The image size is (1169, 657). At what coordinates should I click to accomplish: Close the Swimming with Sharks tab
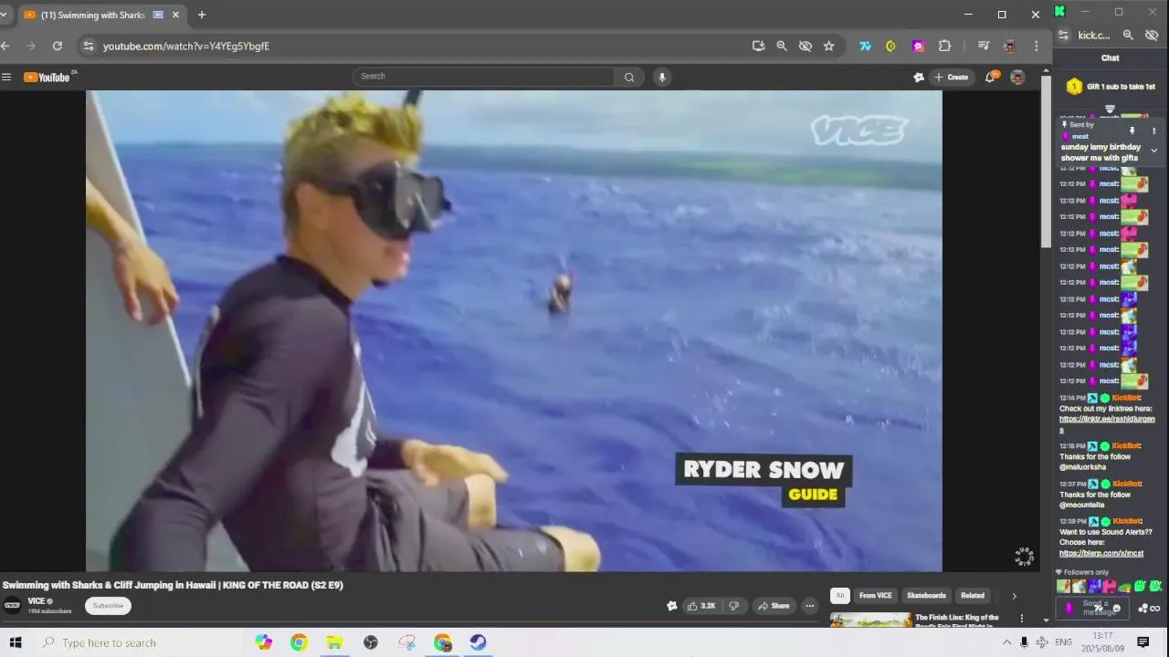point(175,15)
